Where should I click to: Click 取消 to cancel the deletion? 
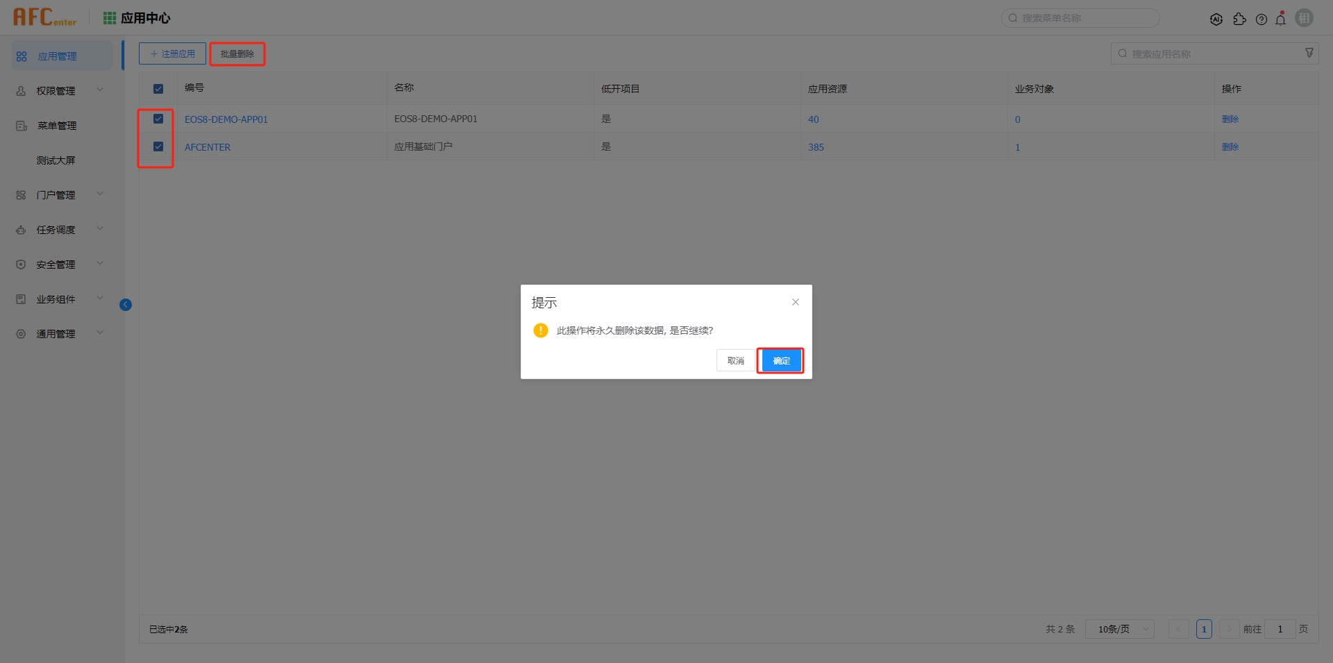735,361
